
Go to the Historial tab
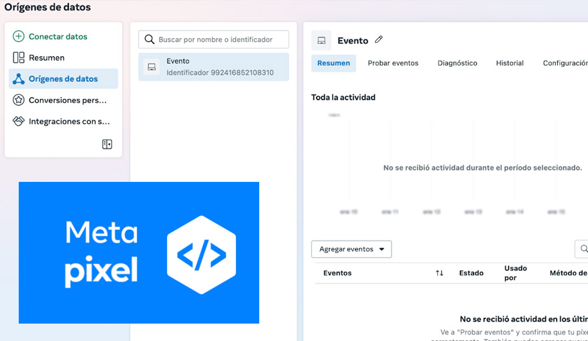509,64
